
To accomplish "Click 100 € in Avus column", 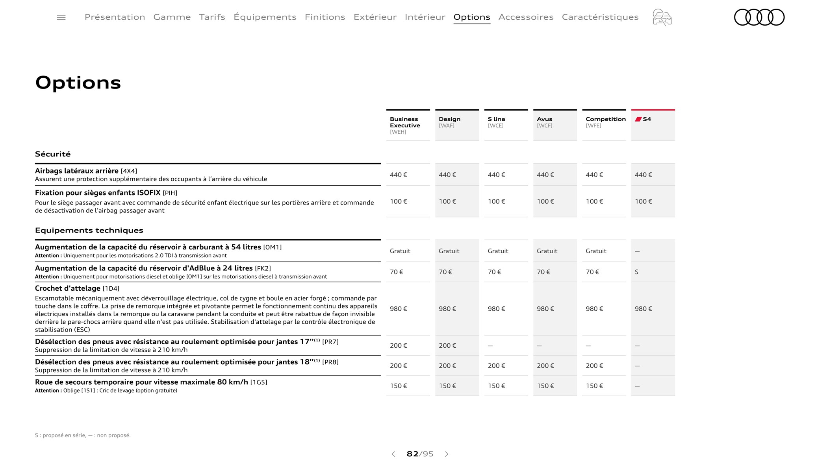I will click(545, 201).
